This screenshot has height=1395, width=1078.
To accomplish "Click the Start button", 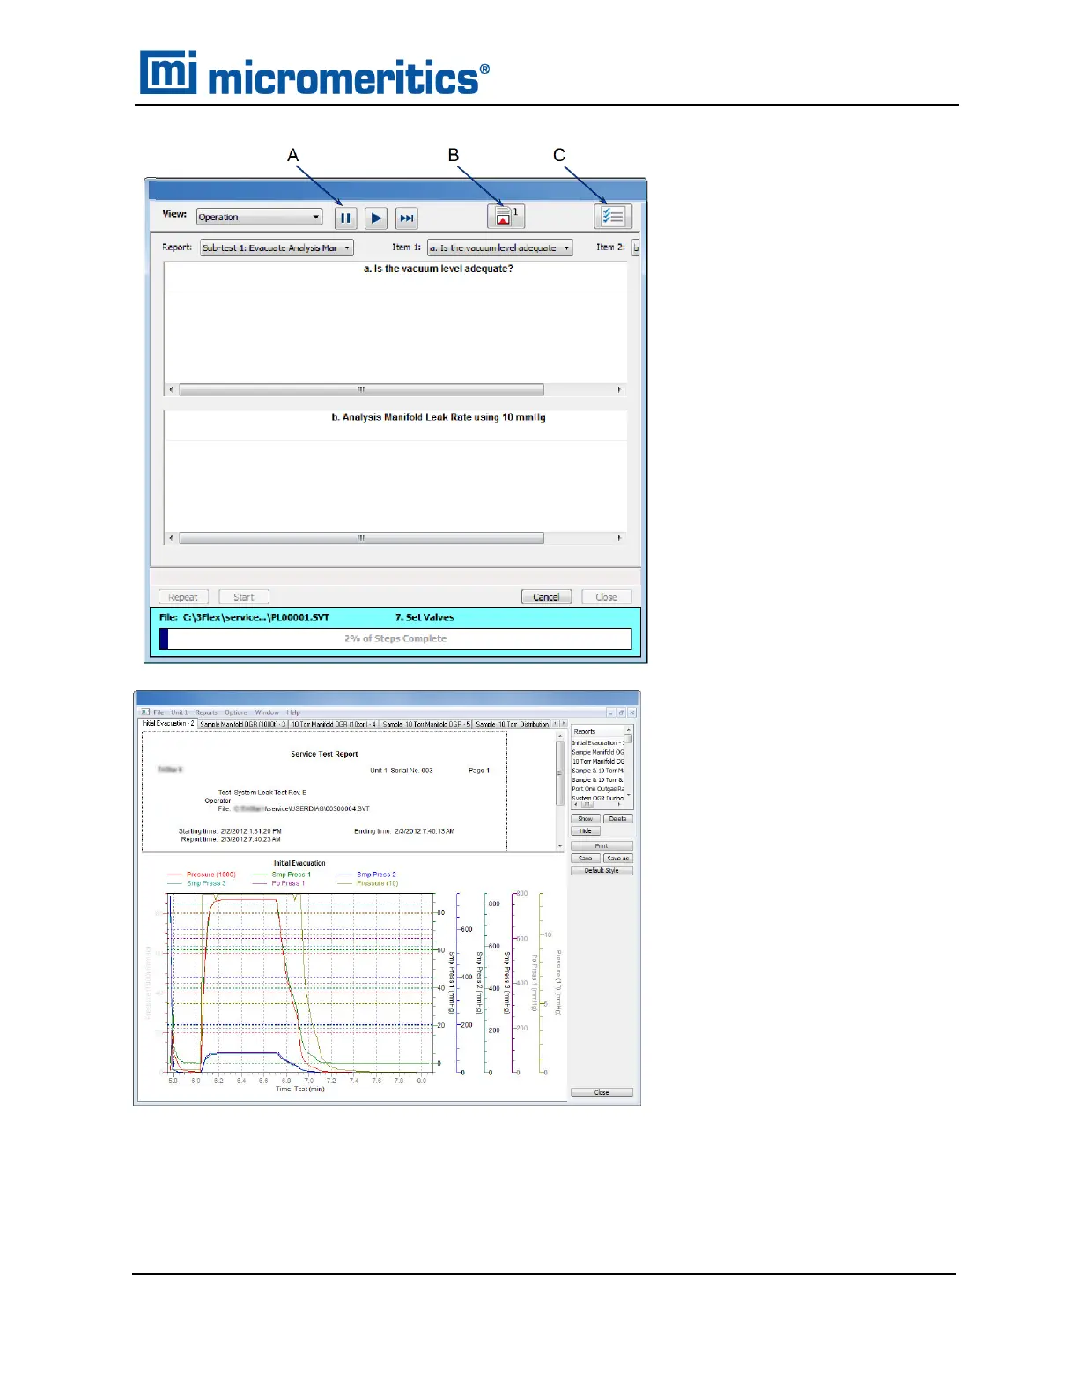I will click(244, 597).
